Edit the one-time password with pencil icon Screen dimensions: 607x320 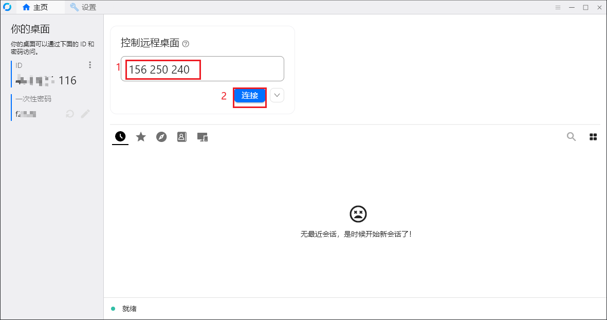point(85,114)
